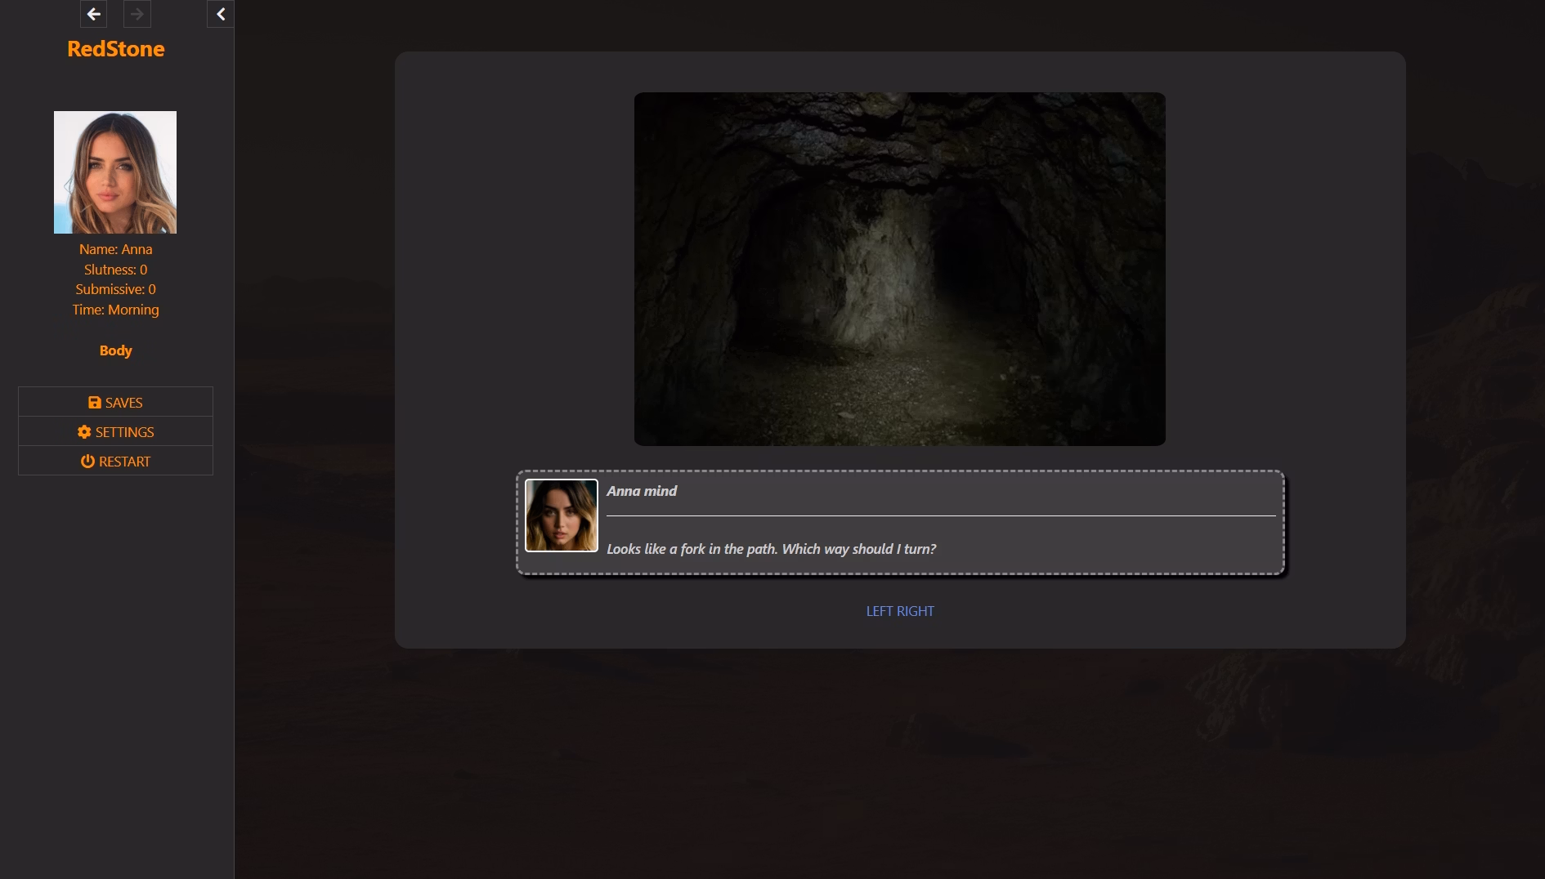
Task: Open the Body status page
Action: coord(115,350)
